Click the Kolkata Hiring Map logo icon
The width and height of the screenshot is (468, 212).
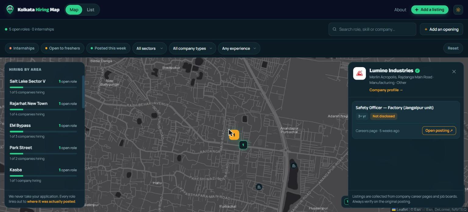(x=10, y=9)
